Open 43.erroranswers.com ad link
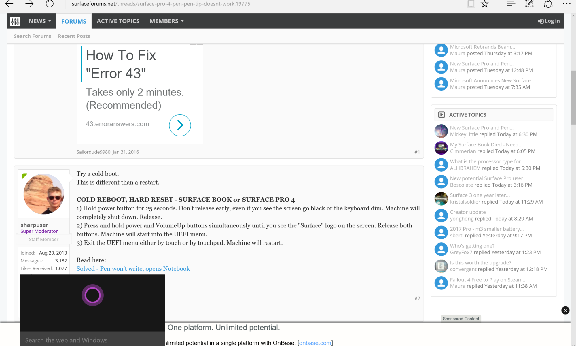The image size is (576, 346). [x=118, y=124]
